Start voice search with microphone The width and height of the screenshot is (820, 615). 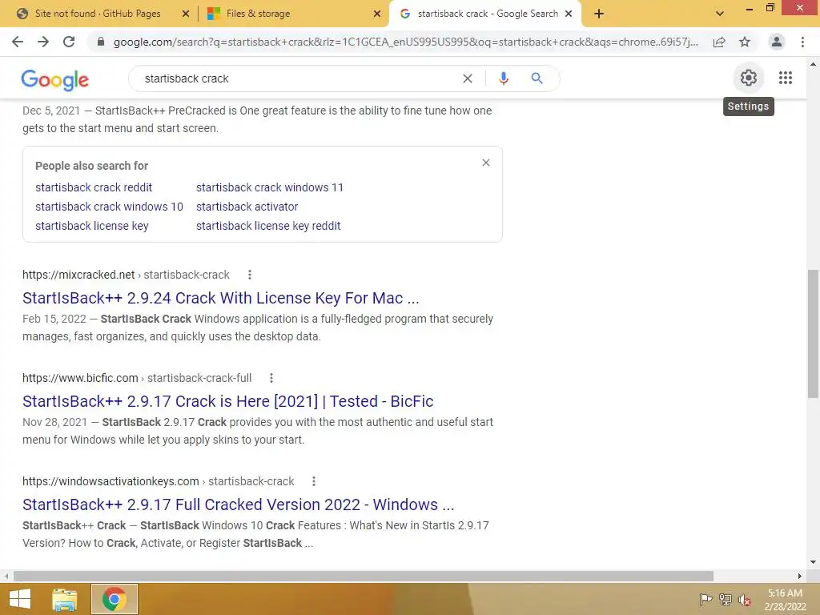[503, 78]
